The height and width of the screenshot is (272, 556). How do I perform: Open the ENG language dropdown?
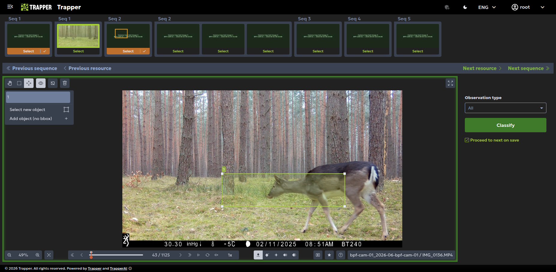coord(487,7)
